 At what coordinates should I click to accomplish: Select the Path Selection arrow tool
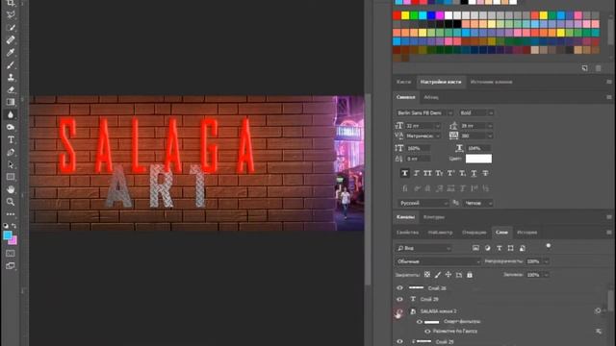click(11, 164)
